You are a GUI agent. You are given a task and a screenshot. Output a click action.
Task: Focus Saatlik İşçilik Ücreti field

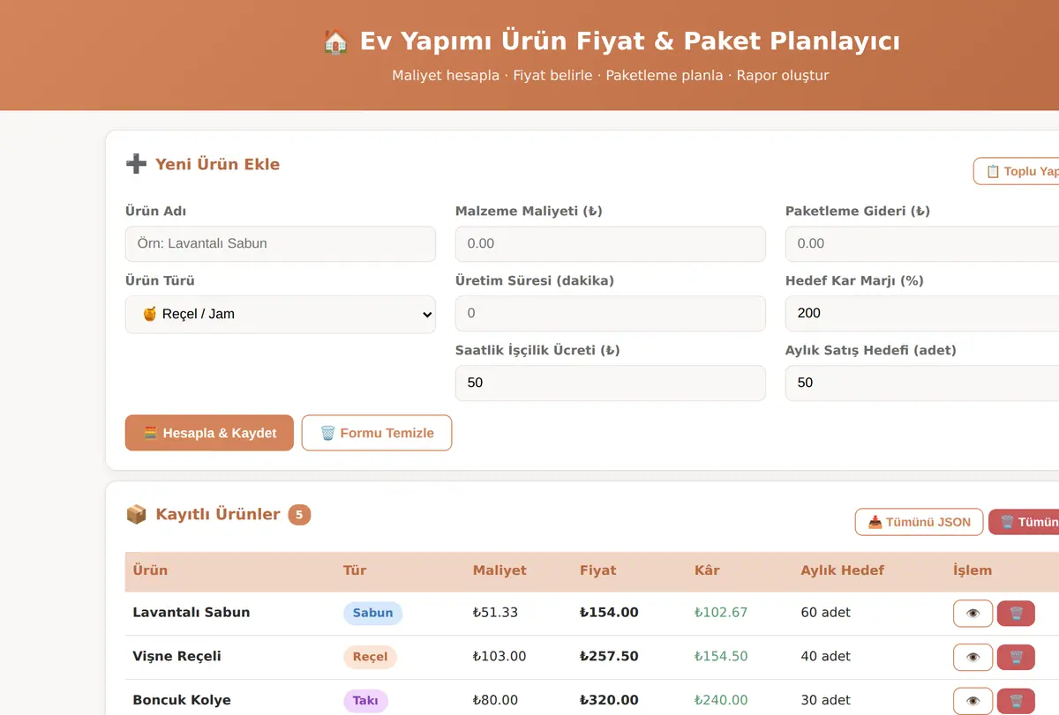(x=611, y=383)
